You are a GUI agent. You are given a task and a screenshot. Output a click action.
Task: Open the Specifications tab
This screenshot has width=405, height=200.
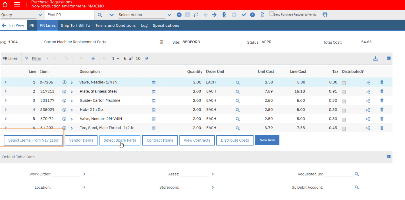[166, 25]
